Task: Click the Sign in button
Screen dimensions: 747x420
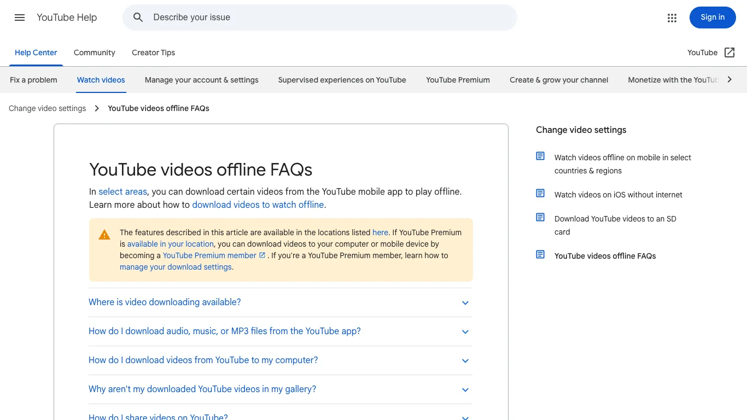Action: [x=713, y=17]
